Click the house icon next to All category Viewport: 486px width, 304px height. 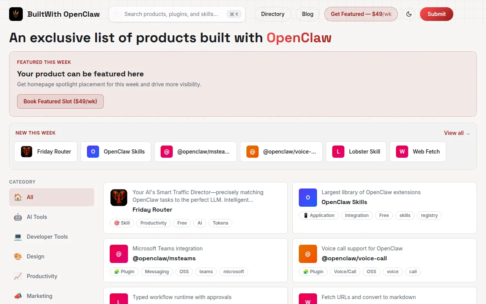[x=18, y=197]
